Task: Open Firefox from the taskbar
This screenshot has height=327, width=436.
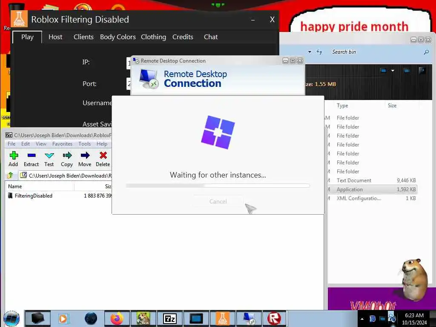Action: point(117,318)
